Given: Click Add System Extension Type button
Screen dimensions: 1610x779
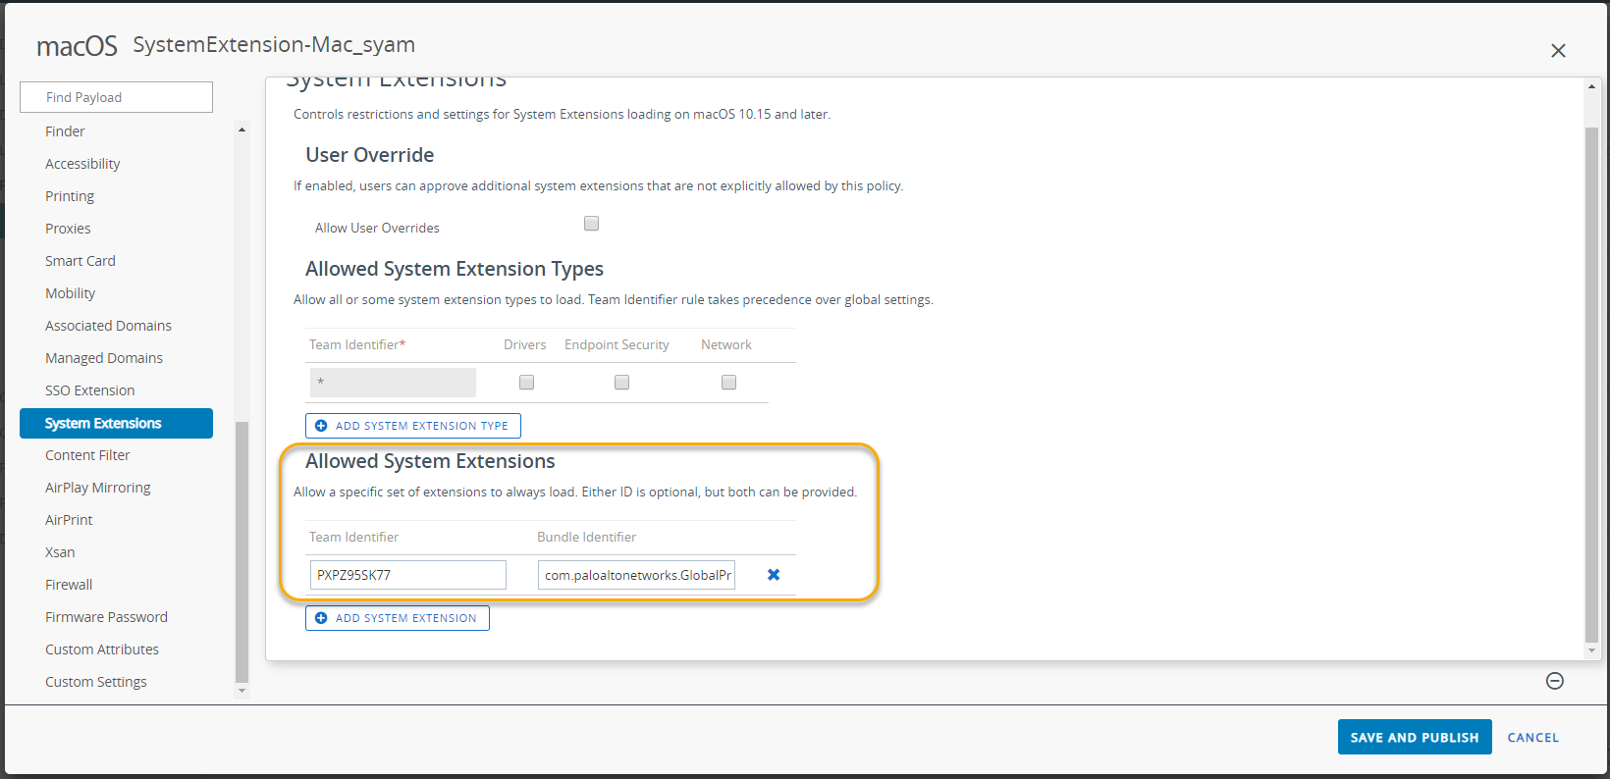Looking at the screenshot, I should (413, 426).
